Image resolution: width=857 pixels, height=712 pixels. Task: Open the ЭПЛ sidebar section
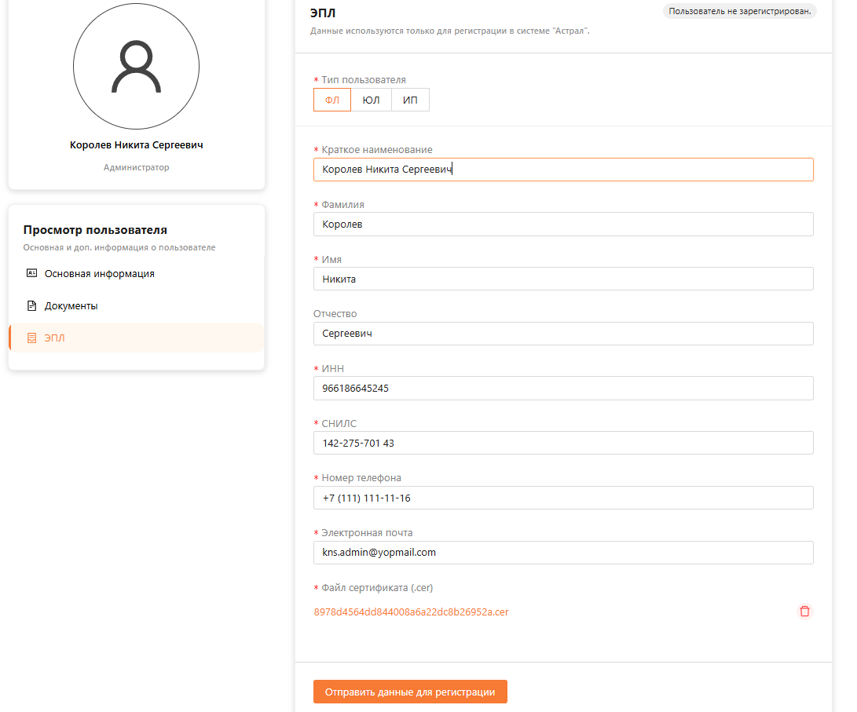55,338
